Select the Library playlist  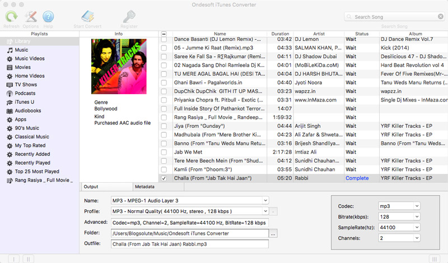point(39,41)
